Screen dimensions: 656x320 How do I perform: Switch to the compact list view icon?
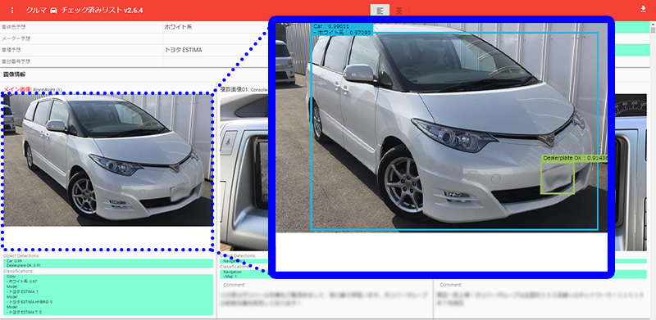tap(399, 11)
